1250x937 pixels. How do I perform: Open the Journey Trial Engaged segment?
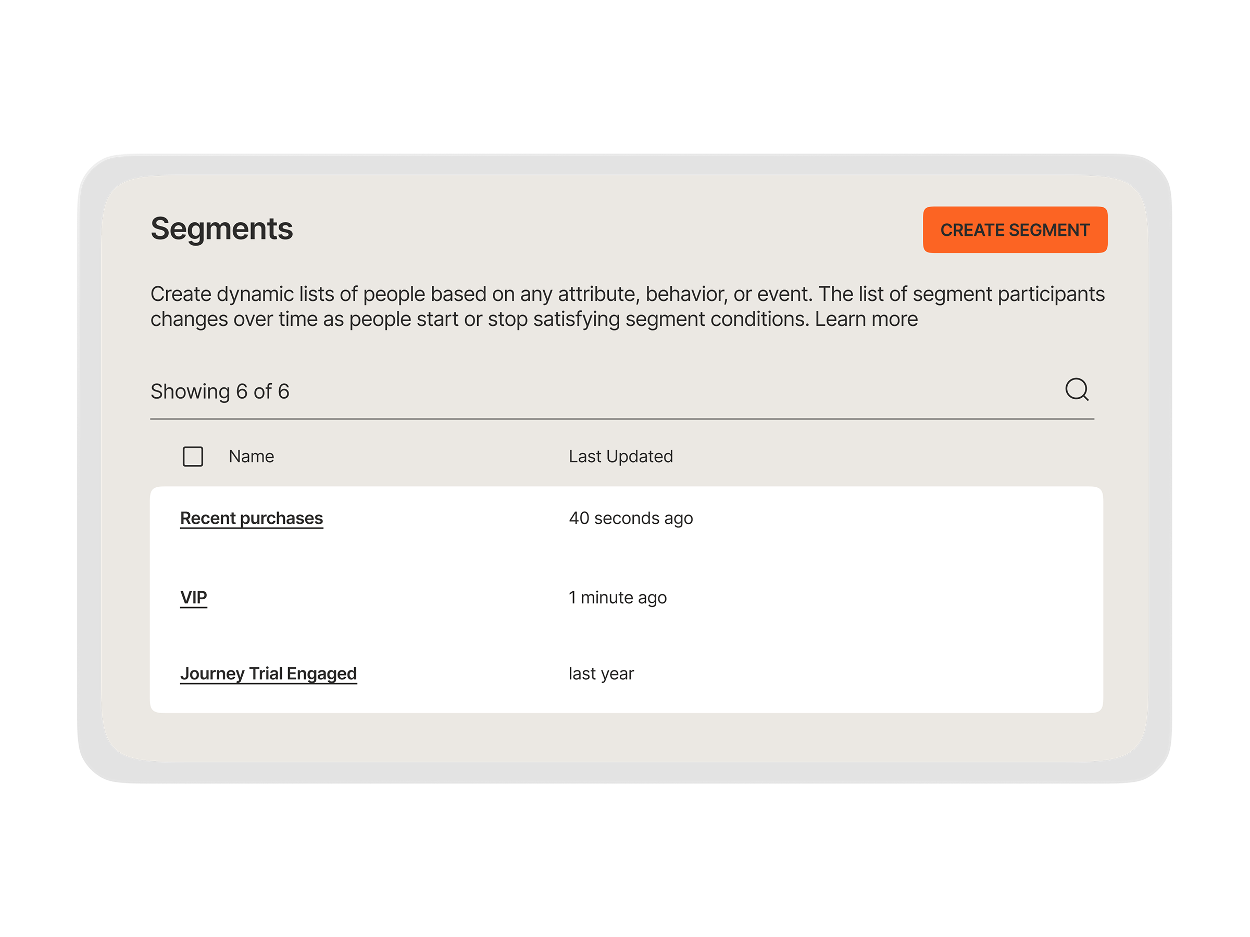tap(268, 673)
